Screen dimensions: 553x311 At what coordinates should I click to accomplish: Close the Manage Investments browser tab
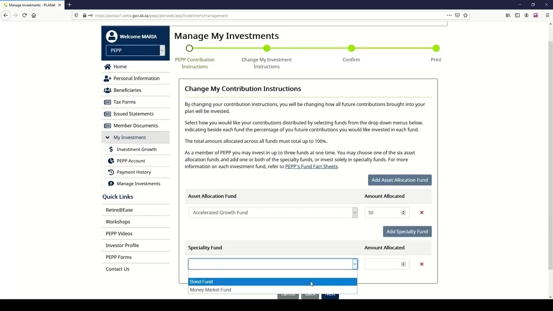pos(60,5)
